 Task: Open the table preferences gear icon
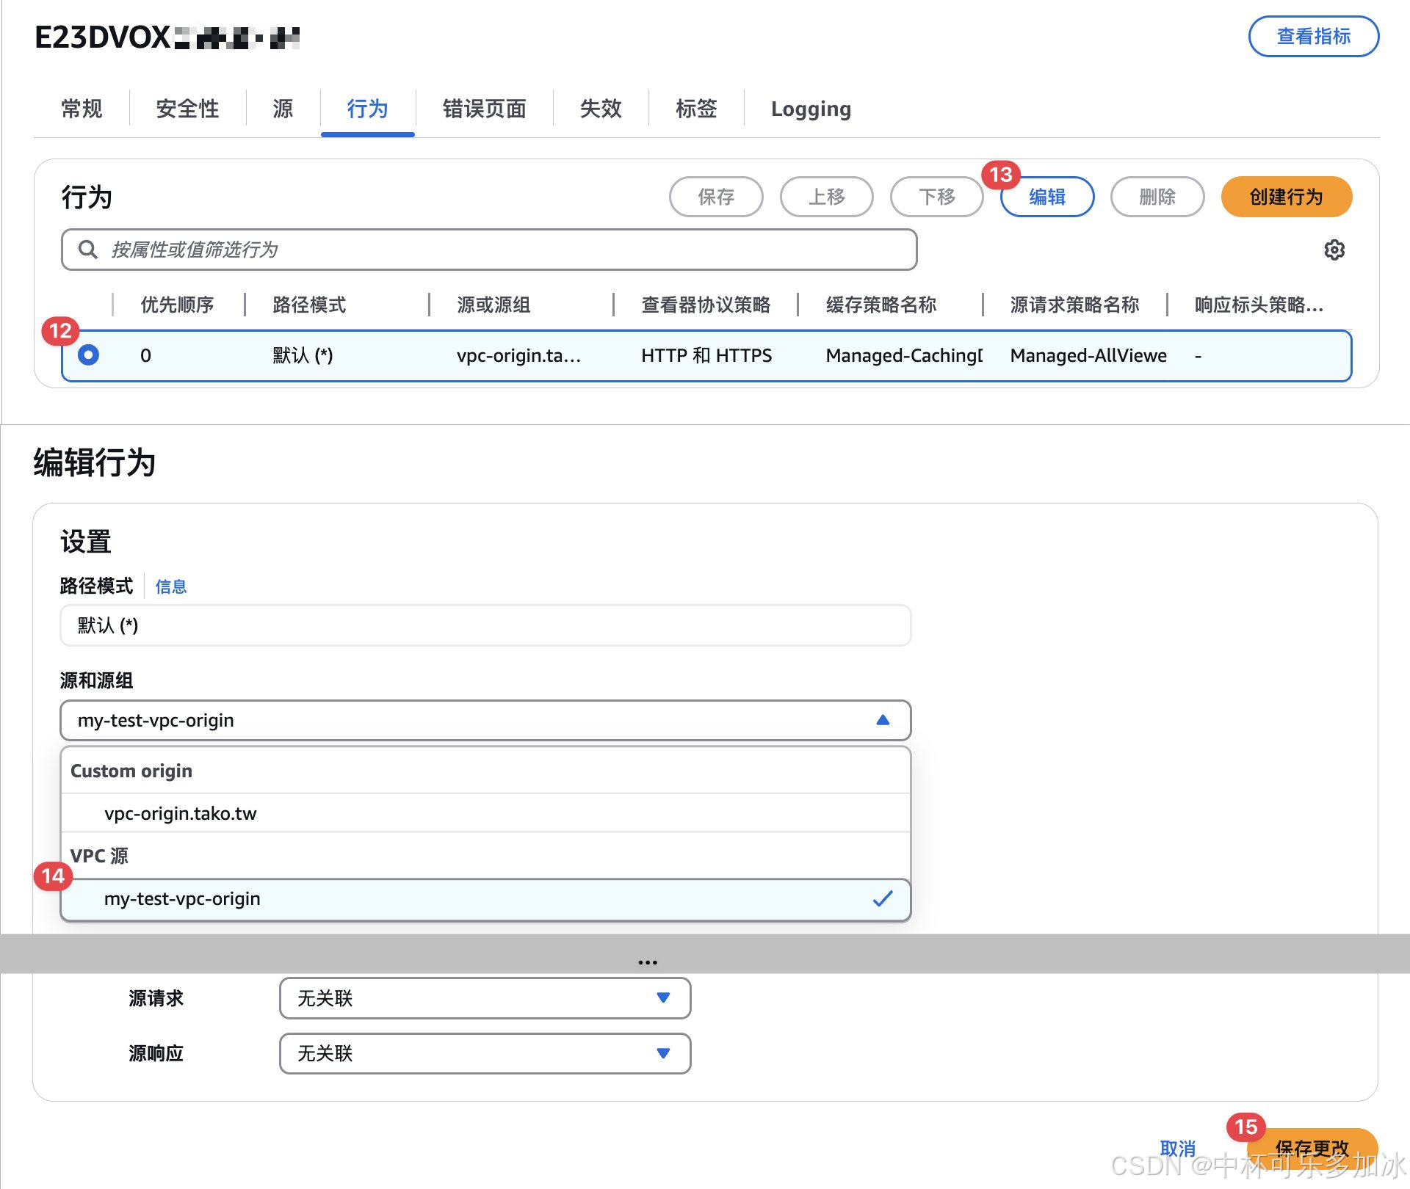point(1334,250)
